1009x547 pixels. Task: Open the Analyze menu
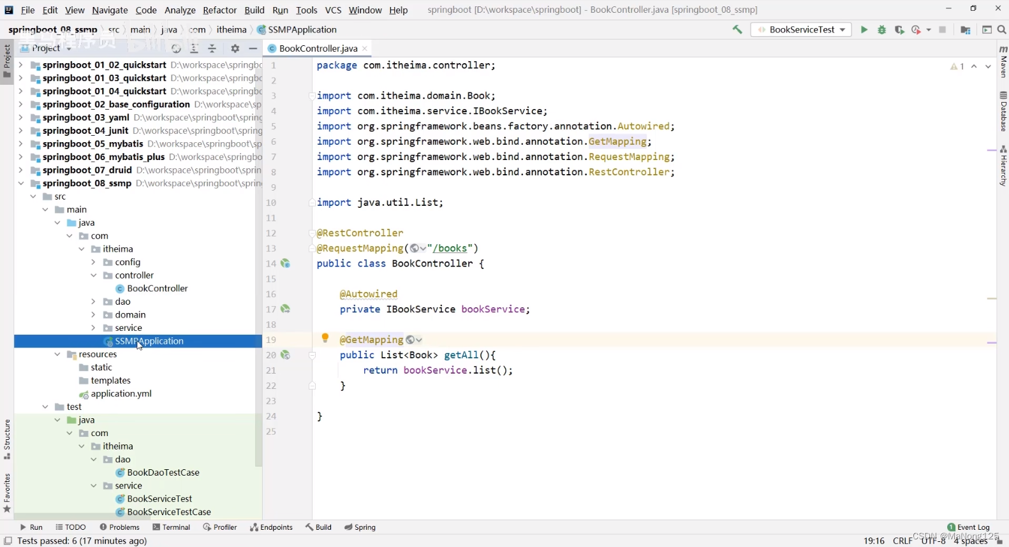(180, 10)
